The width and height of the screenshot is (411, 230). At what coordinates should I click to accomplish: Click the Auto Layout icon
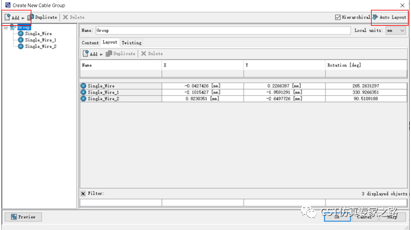pyautogui.click(x=375, y=17)
